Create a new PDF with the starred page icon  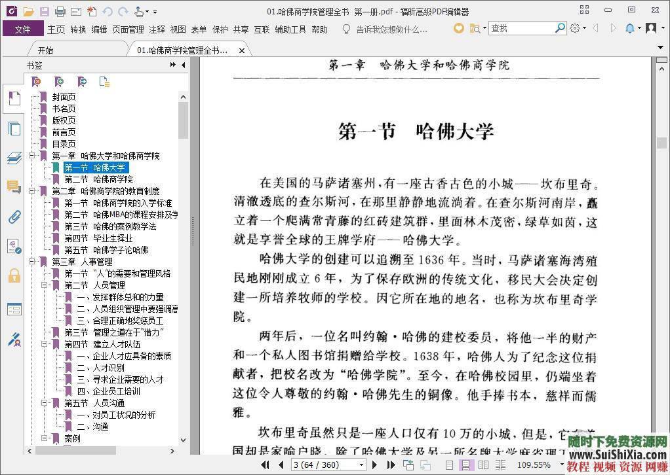(91, 12)
